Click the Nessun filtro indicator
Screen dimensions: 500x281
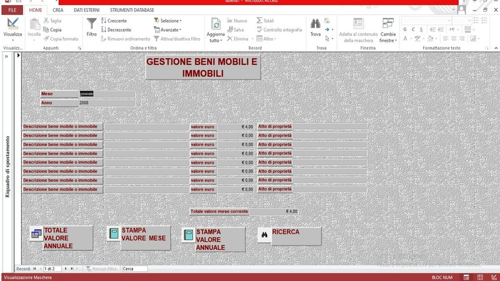[x=101, y=269]
